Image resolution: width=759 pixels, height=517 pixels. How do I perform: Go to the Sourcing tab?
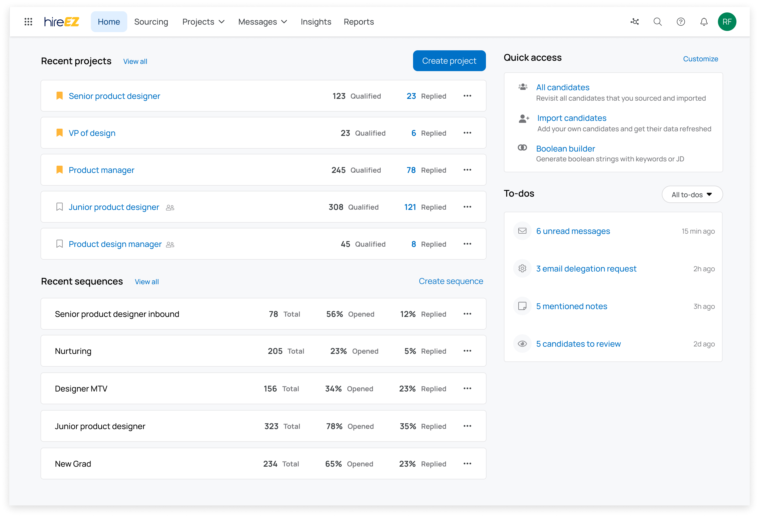[151, 22]
